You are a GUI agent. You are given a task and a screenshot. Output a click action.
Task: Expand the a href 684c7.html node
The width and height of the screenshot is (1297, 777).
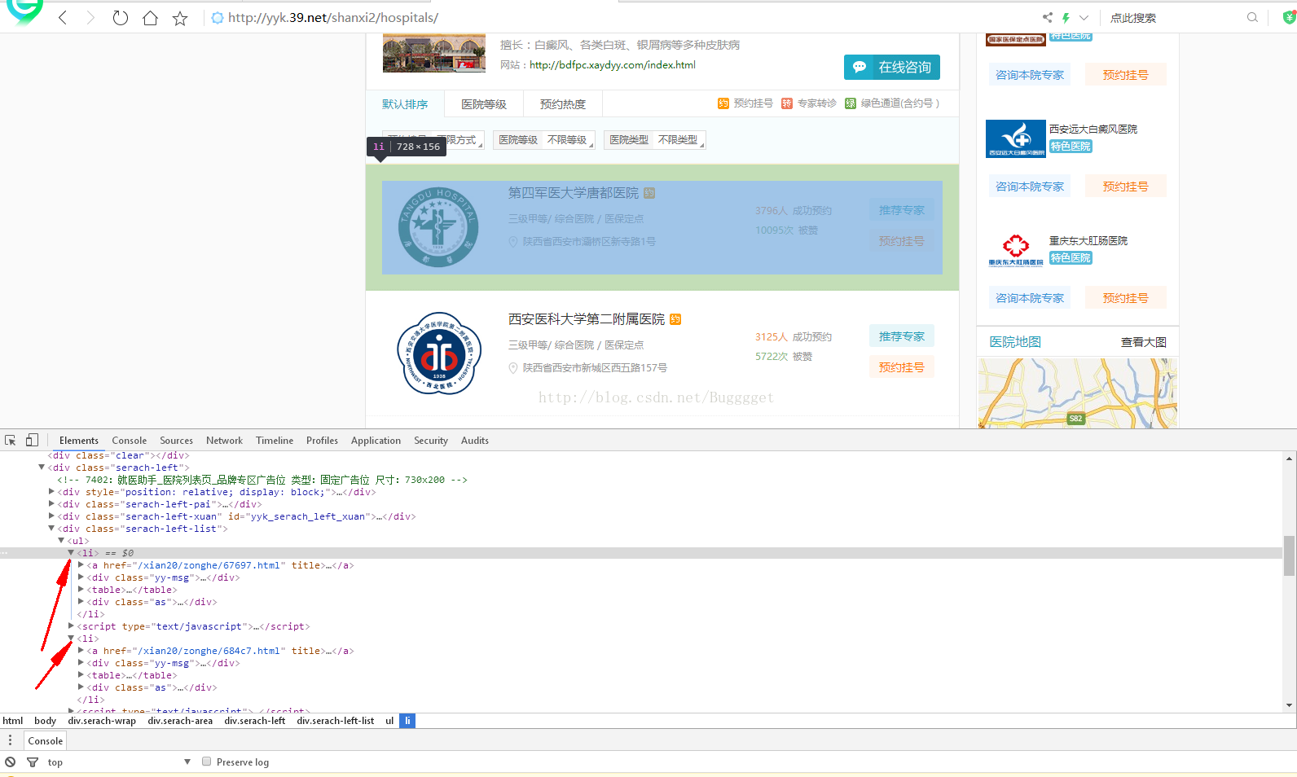click(81, 651)
